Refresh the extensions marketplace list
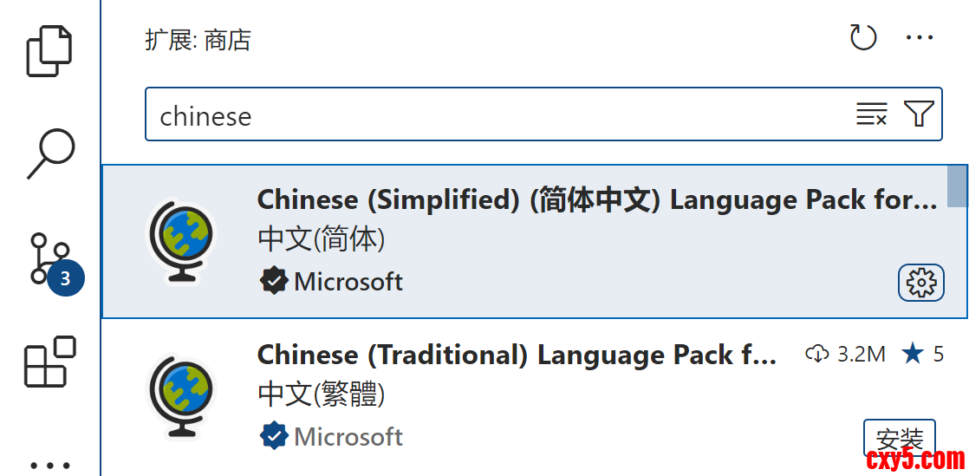 863,38
